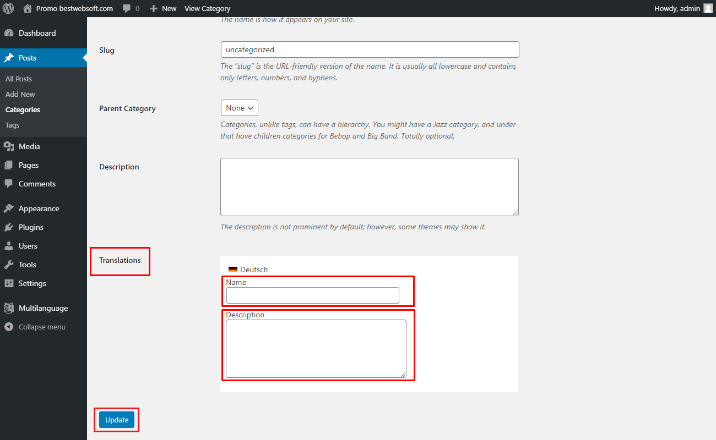Open Settings menu item

[44, 283]
